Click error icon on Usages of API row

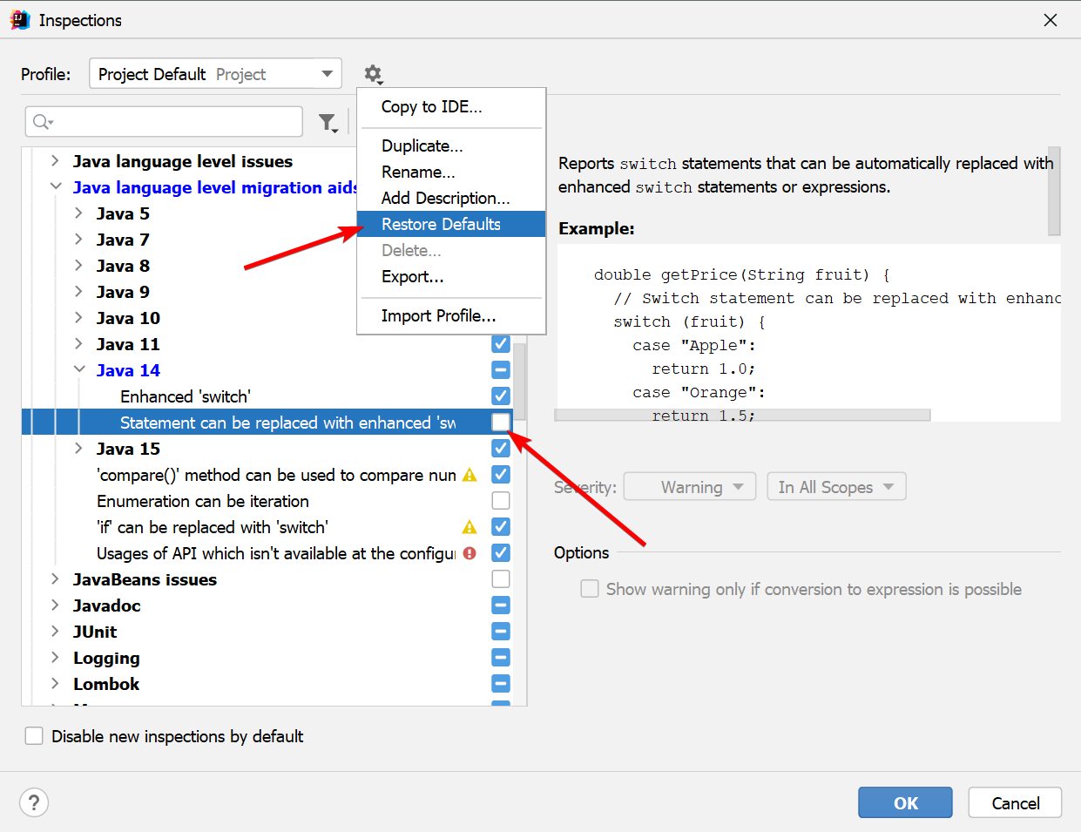tap(470, 553)
